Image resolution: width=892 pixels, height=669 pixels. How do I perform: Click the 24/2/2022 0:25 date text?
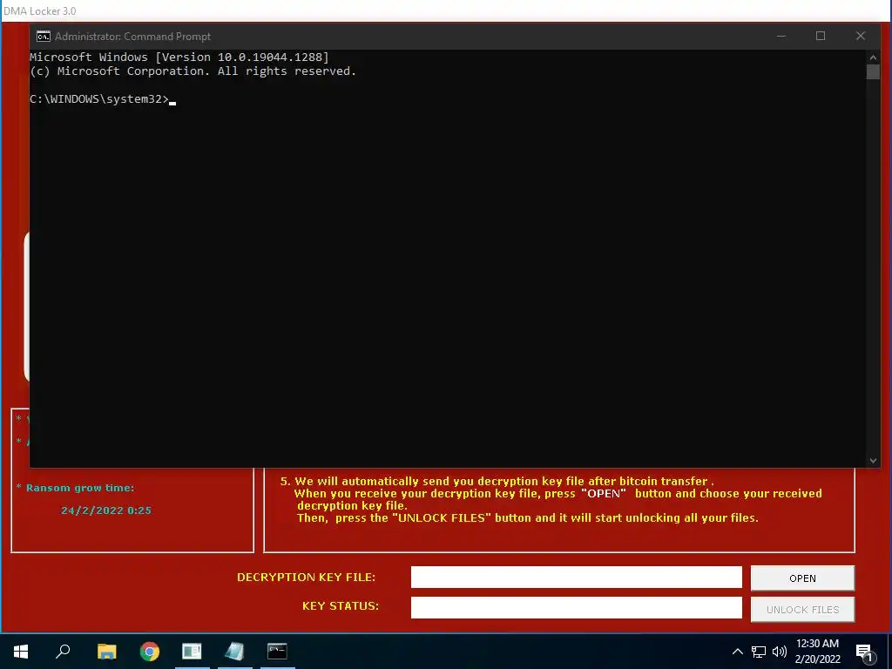point(106,510)
